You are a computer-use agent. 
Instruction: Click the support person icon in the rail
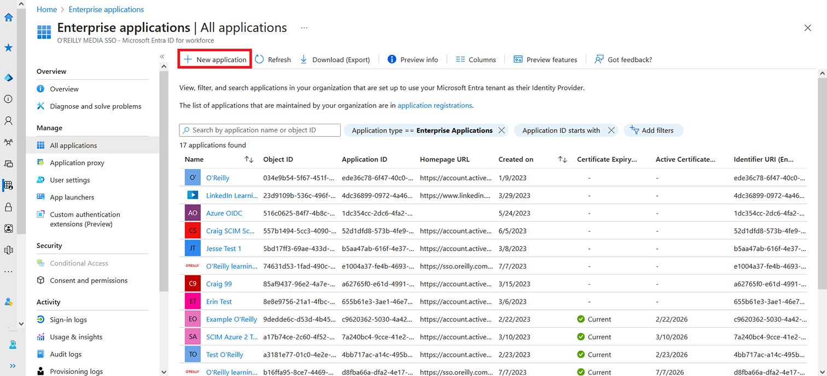click(x=12, y=345)
